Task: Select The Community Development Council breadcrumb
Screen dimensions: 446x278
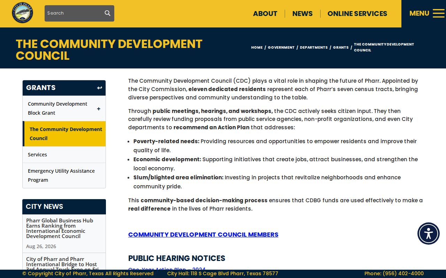Action: 384,47
